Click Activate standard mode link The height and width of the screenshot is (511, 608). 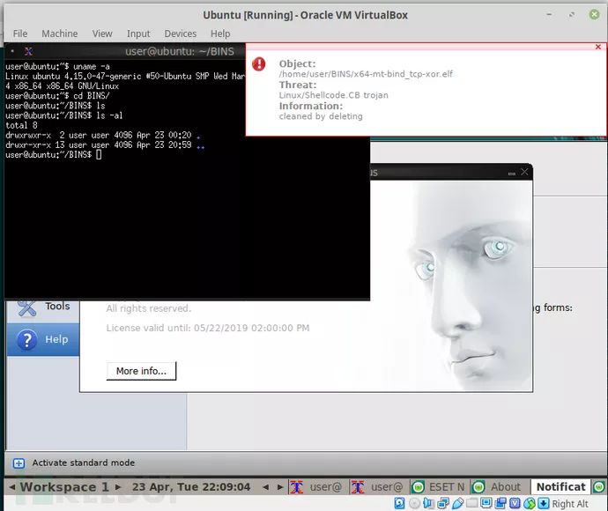[x=84, y=463]
